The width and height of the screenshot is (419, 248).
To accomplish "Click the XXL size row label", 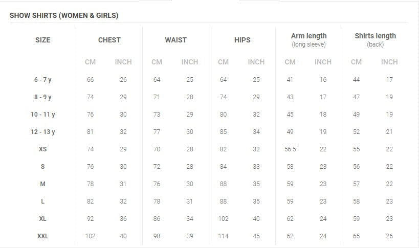I will [43, 236].
